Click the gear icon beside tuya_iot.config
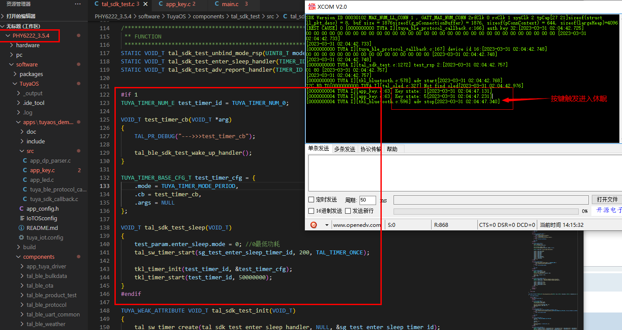 coord(21,237)
